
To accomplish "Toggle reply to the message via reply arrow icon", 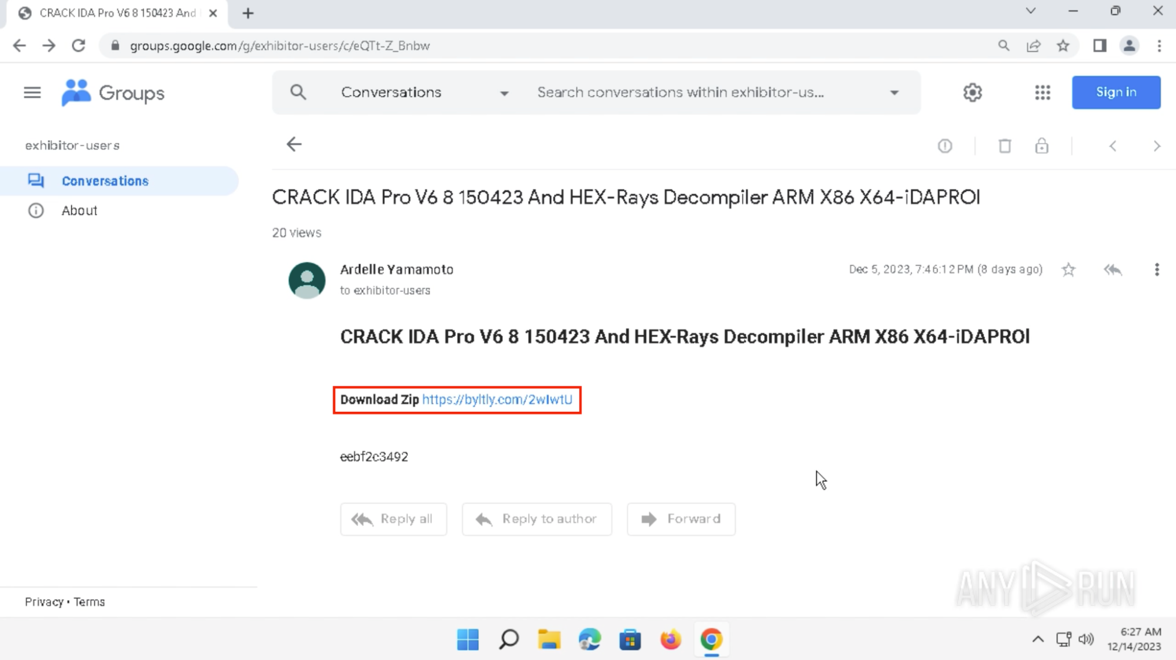I will pyautogui.click(x=1112, y=269).
